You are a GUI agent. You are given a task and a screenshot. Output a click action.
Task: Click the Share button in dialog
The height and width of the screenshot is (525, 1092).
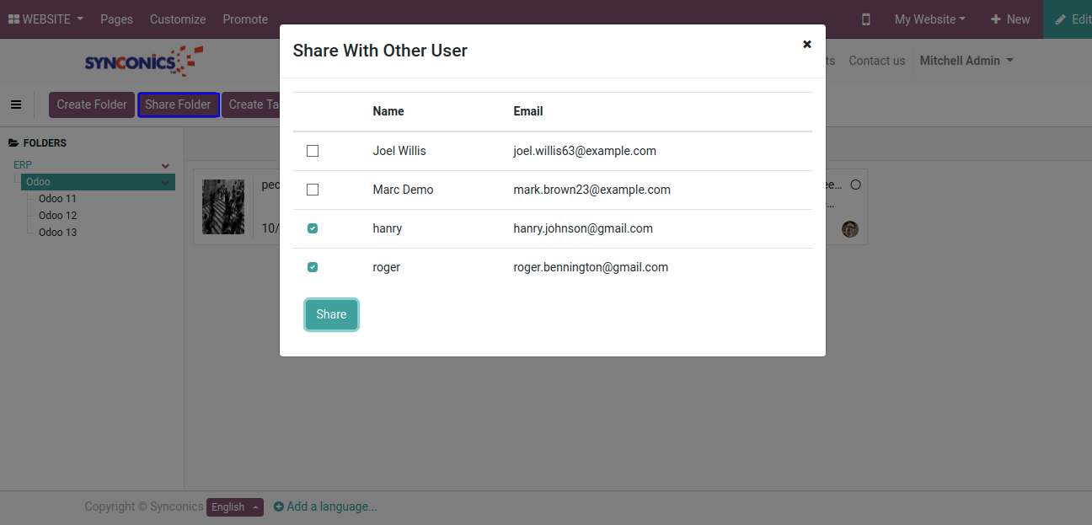coord(331,314)
